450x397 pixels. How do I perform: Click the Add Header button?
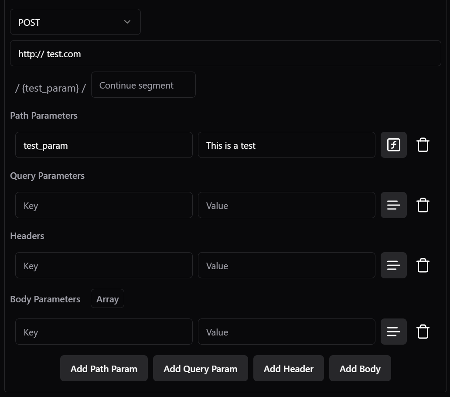tap(288, 369)
